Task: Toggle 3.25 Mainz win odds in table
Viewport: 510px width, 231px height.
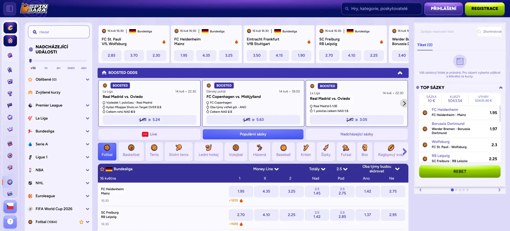Action: click(x=292, y=191)
